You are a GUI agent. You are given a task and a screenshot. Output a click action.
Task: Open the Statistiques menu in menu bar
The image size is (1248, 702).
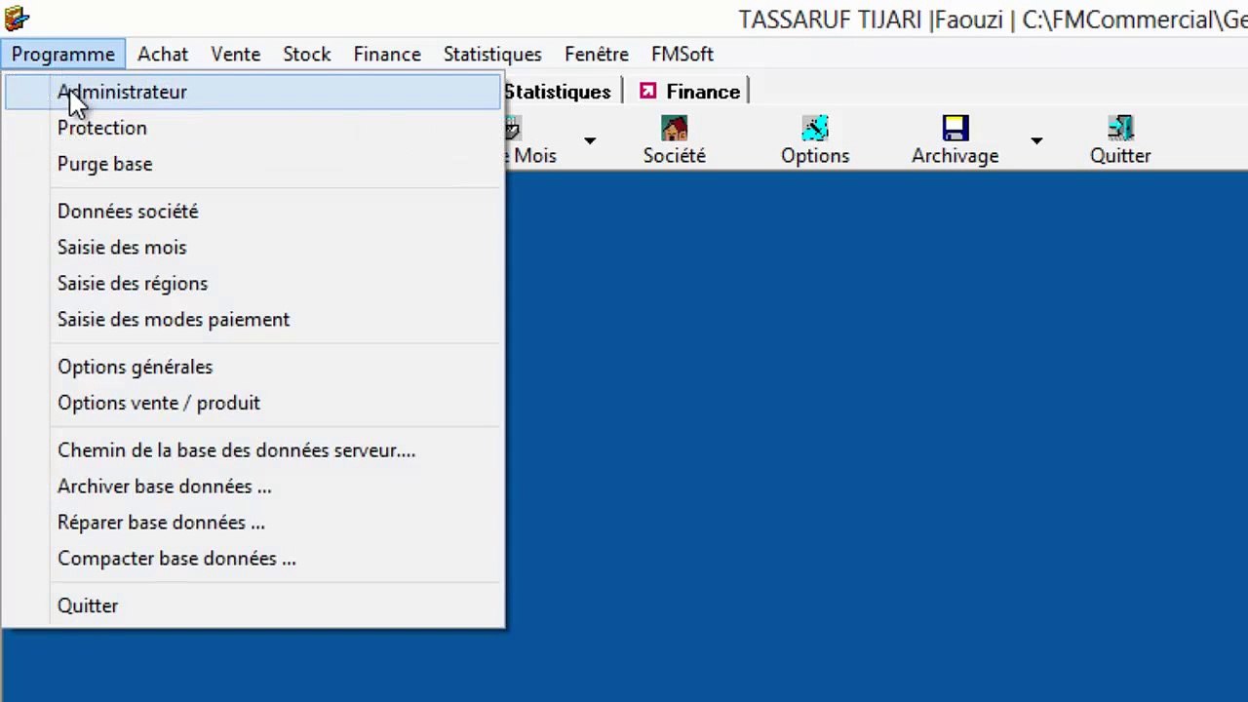pos(492,54)
